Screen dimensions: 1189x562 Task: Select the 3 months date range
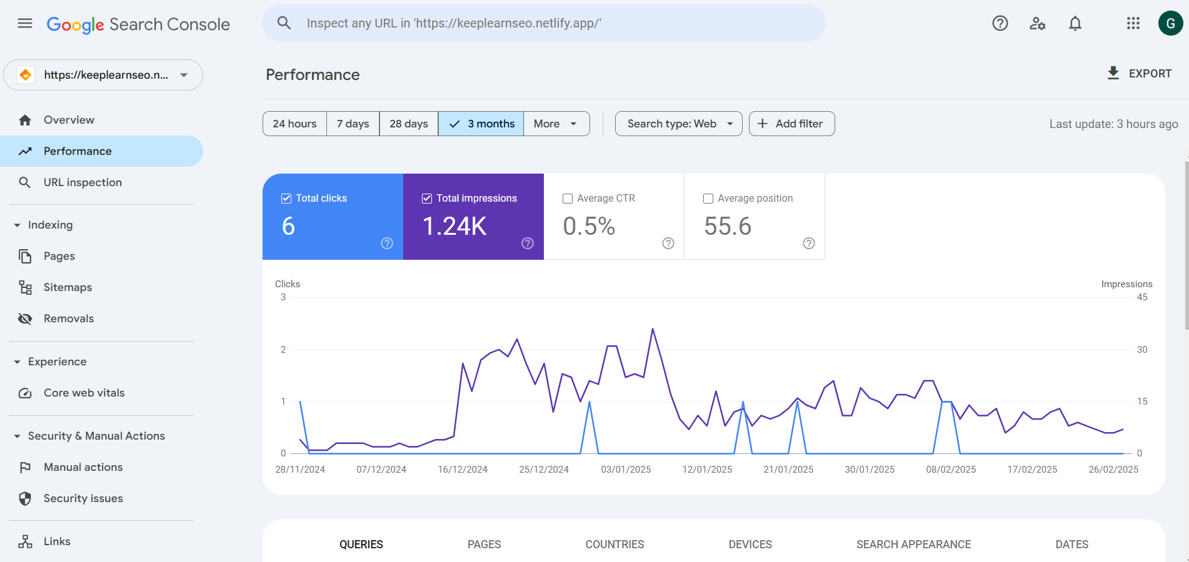pos(481,124)
